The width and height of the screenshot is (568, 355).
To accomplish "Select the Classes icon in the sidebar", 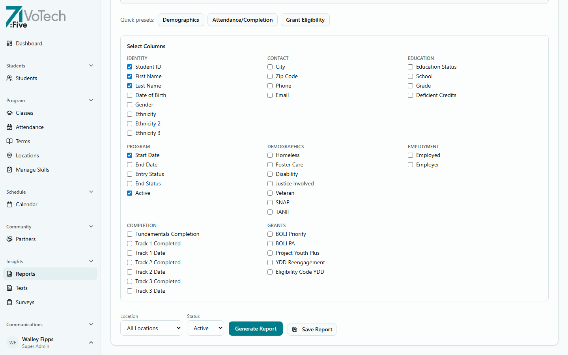I will tap(9, 113).
